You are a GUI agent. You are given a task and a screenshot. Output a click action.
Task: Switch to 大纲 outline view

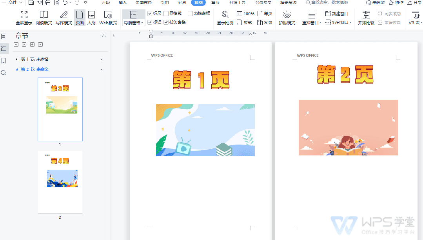pos(91,18)
